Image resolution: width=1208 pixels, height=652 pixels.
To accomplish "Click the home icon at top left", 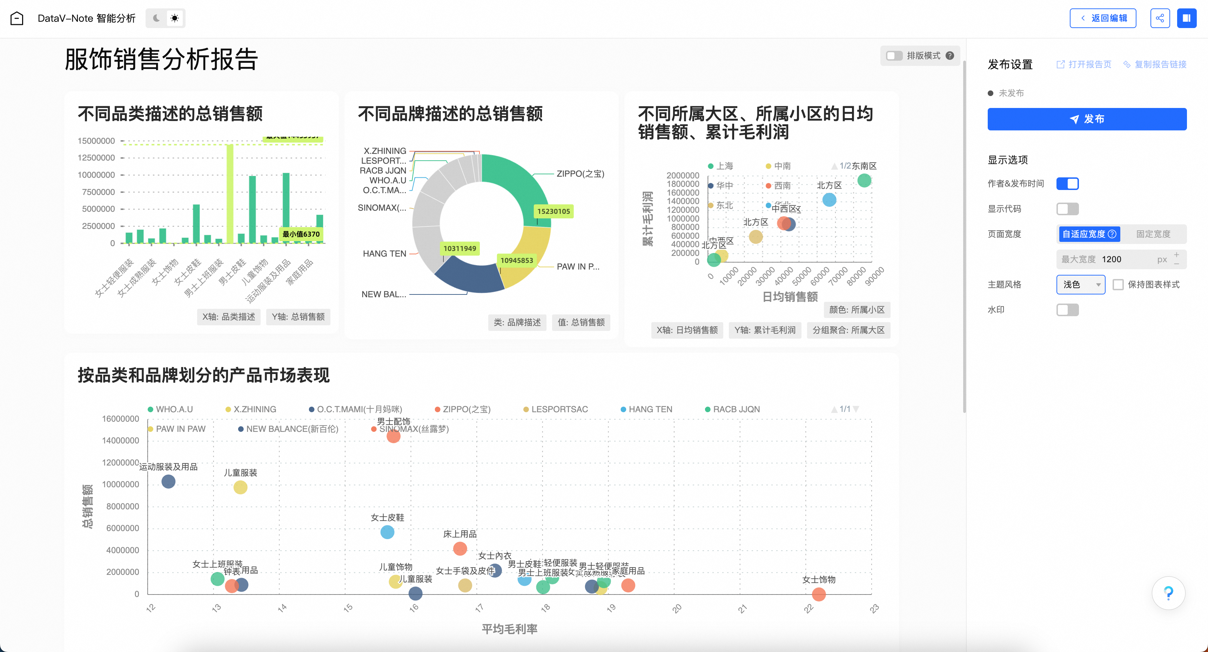I will (x=17, y=18).
